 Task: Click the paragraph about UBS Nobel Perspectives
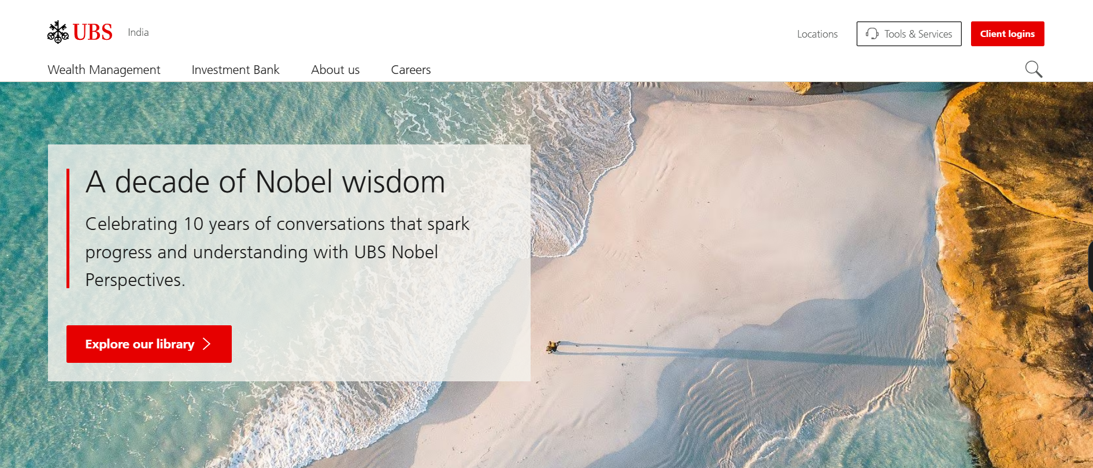click(277, 252)
